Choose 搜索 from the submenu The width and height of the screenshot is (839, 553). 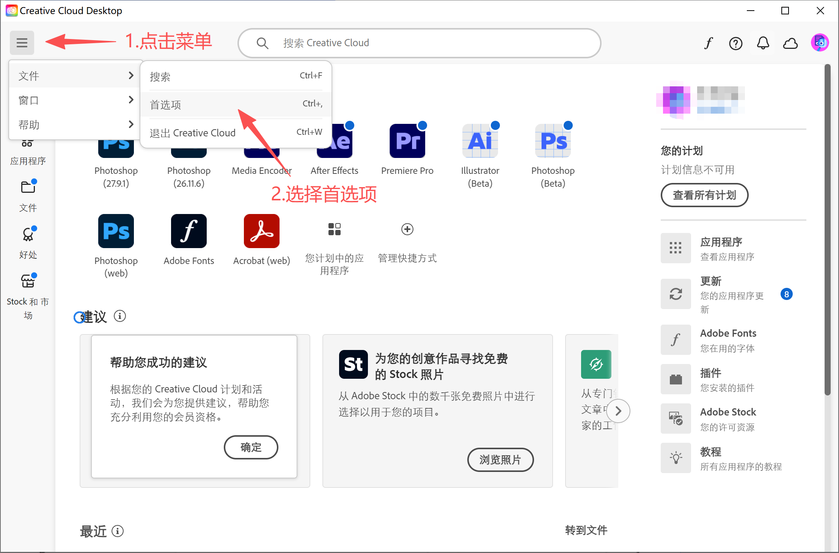pos(236,76)
